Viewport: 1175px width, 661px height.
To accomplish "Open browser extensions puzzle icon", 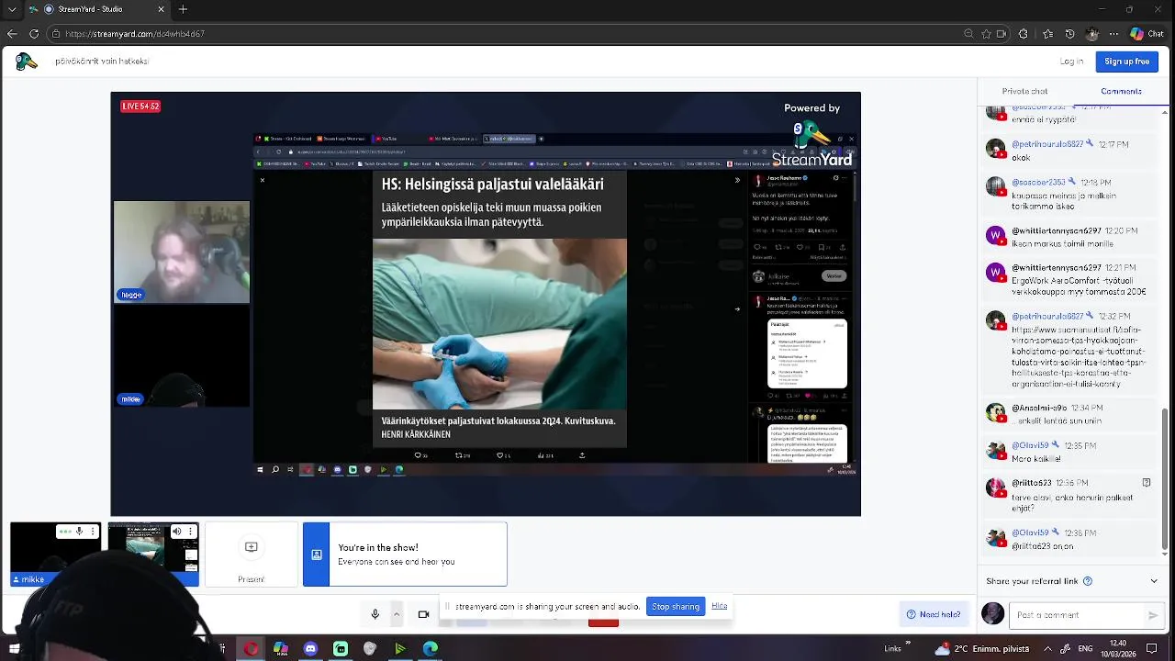I will point(1024,34).
